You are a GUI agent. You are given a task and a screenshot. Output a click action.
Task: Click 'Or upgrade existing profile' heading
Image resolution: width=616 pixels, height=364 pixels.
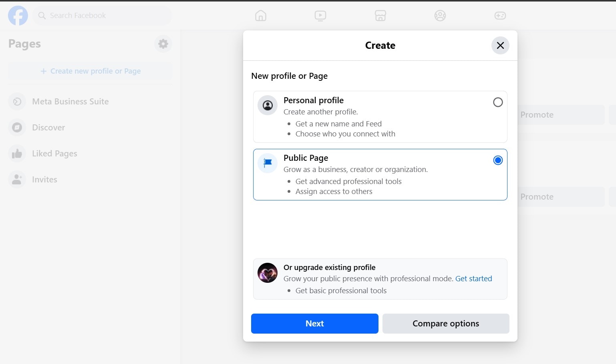329,268
